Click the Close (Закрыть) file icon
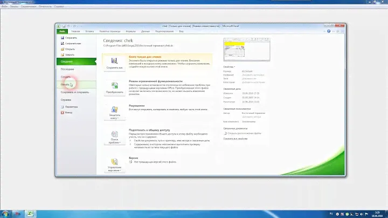This screenshot has height=218, width=388. [61, 55]
